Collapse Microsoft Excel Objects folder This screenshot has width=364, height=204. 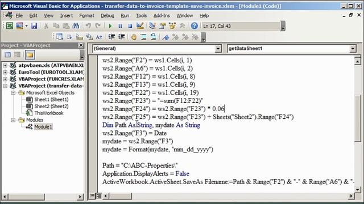coord(14,93)
